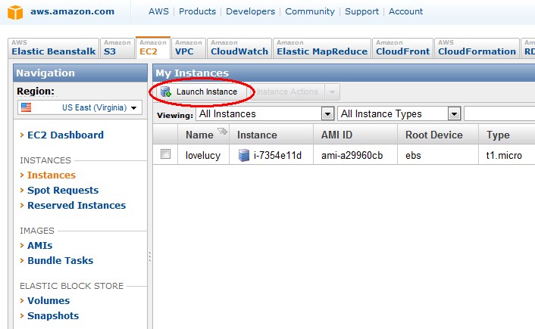Tick the checkbox for lovelucy instance

point(165,154)
